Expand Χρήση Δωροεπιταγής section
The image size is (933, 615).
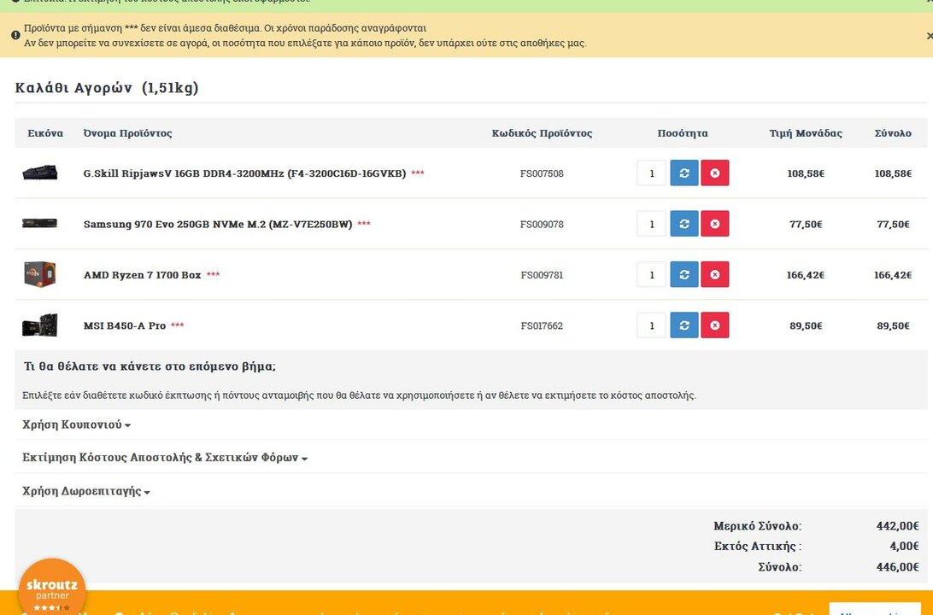85,491
